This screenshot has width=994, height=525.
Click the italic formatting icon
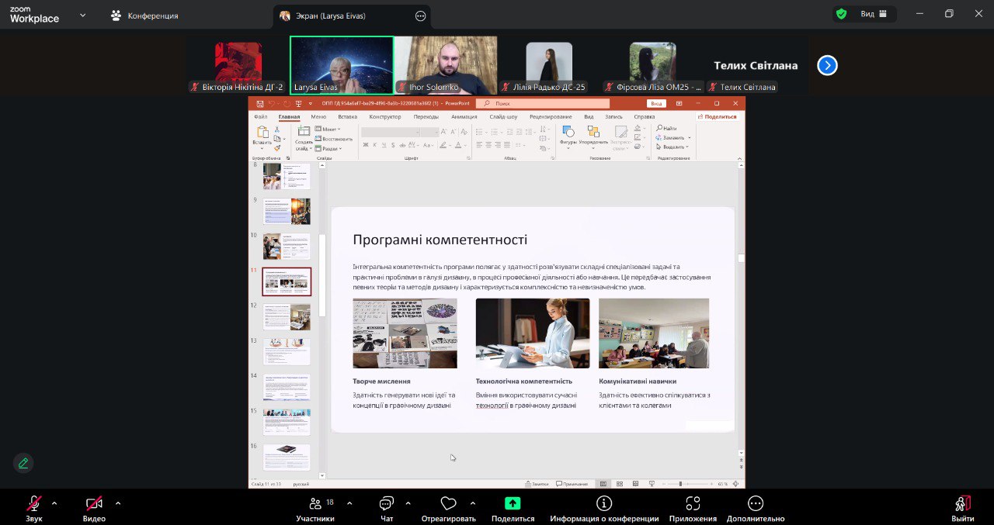click(x=375, y=144)
